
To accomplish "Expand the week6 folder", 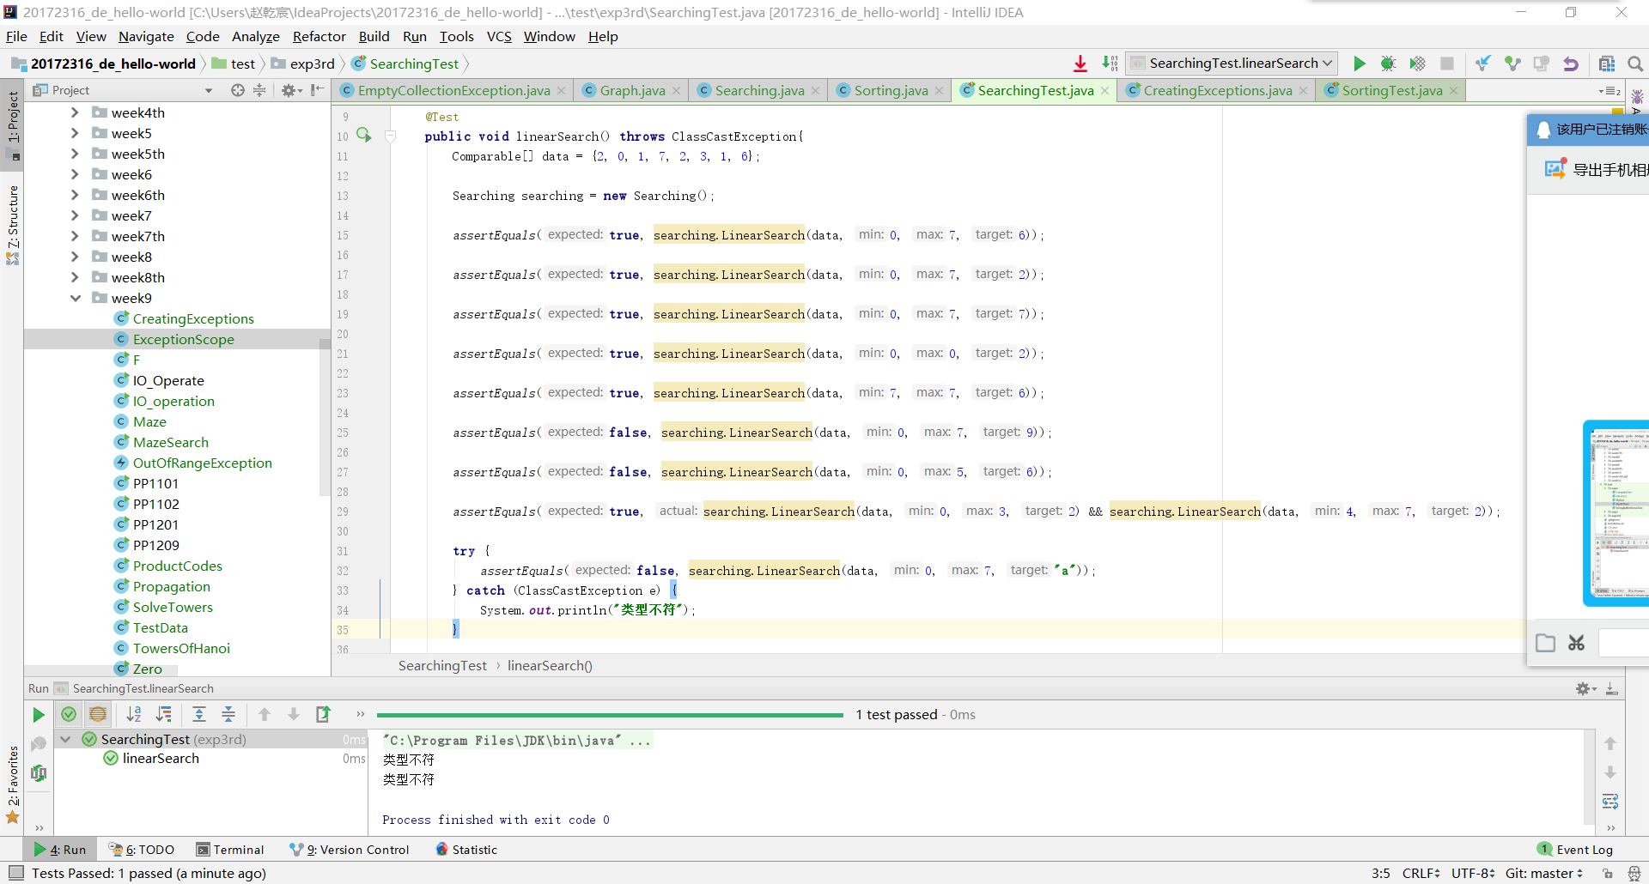I will click(x=75, y=174).
